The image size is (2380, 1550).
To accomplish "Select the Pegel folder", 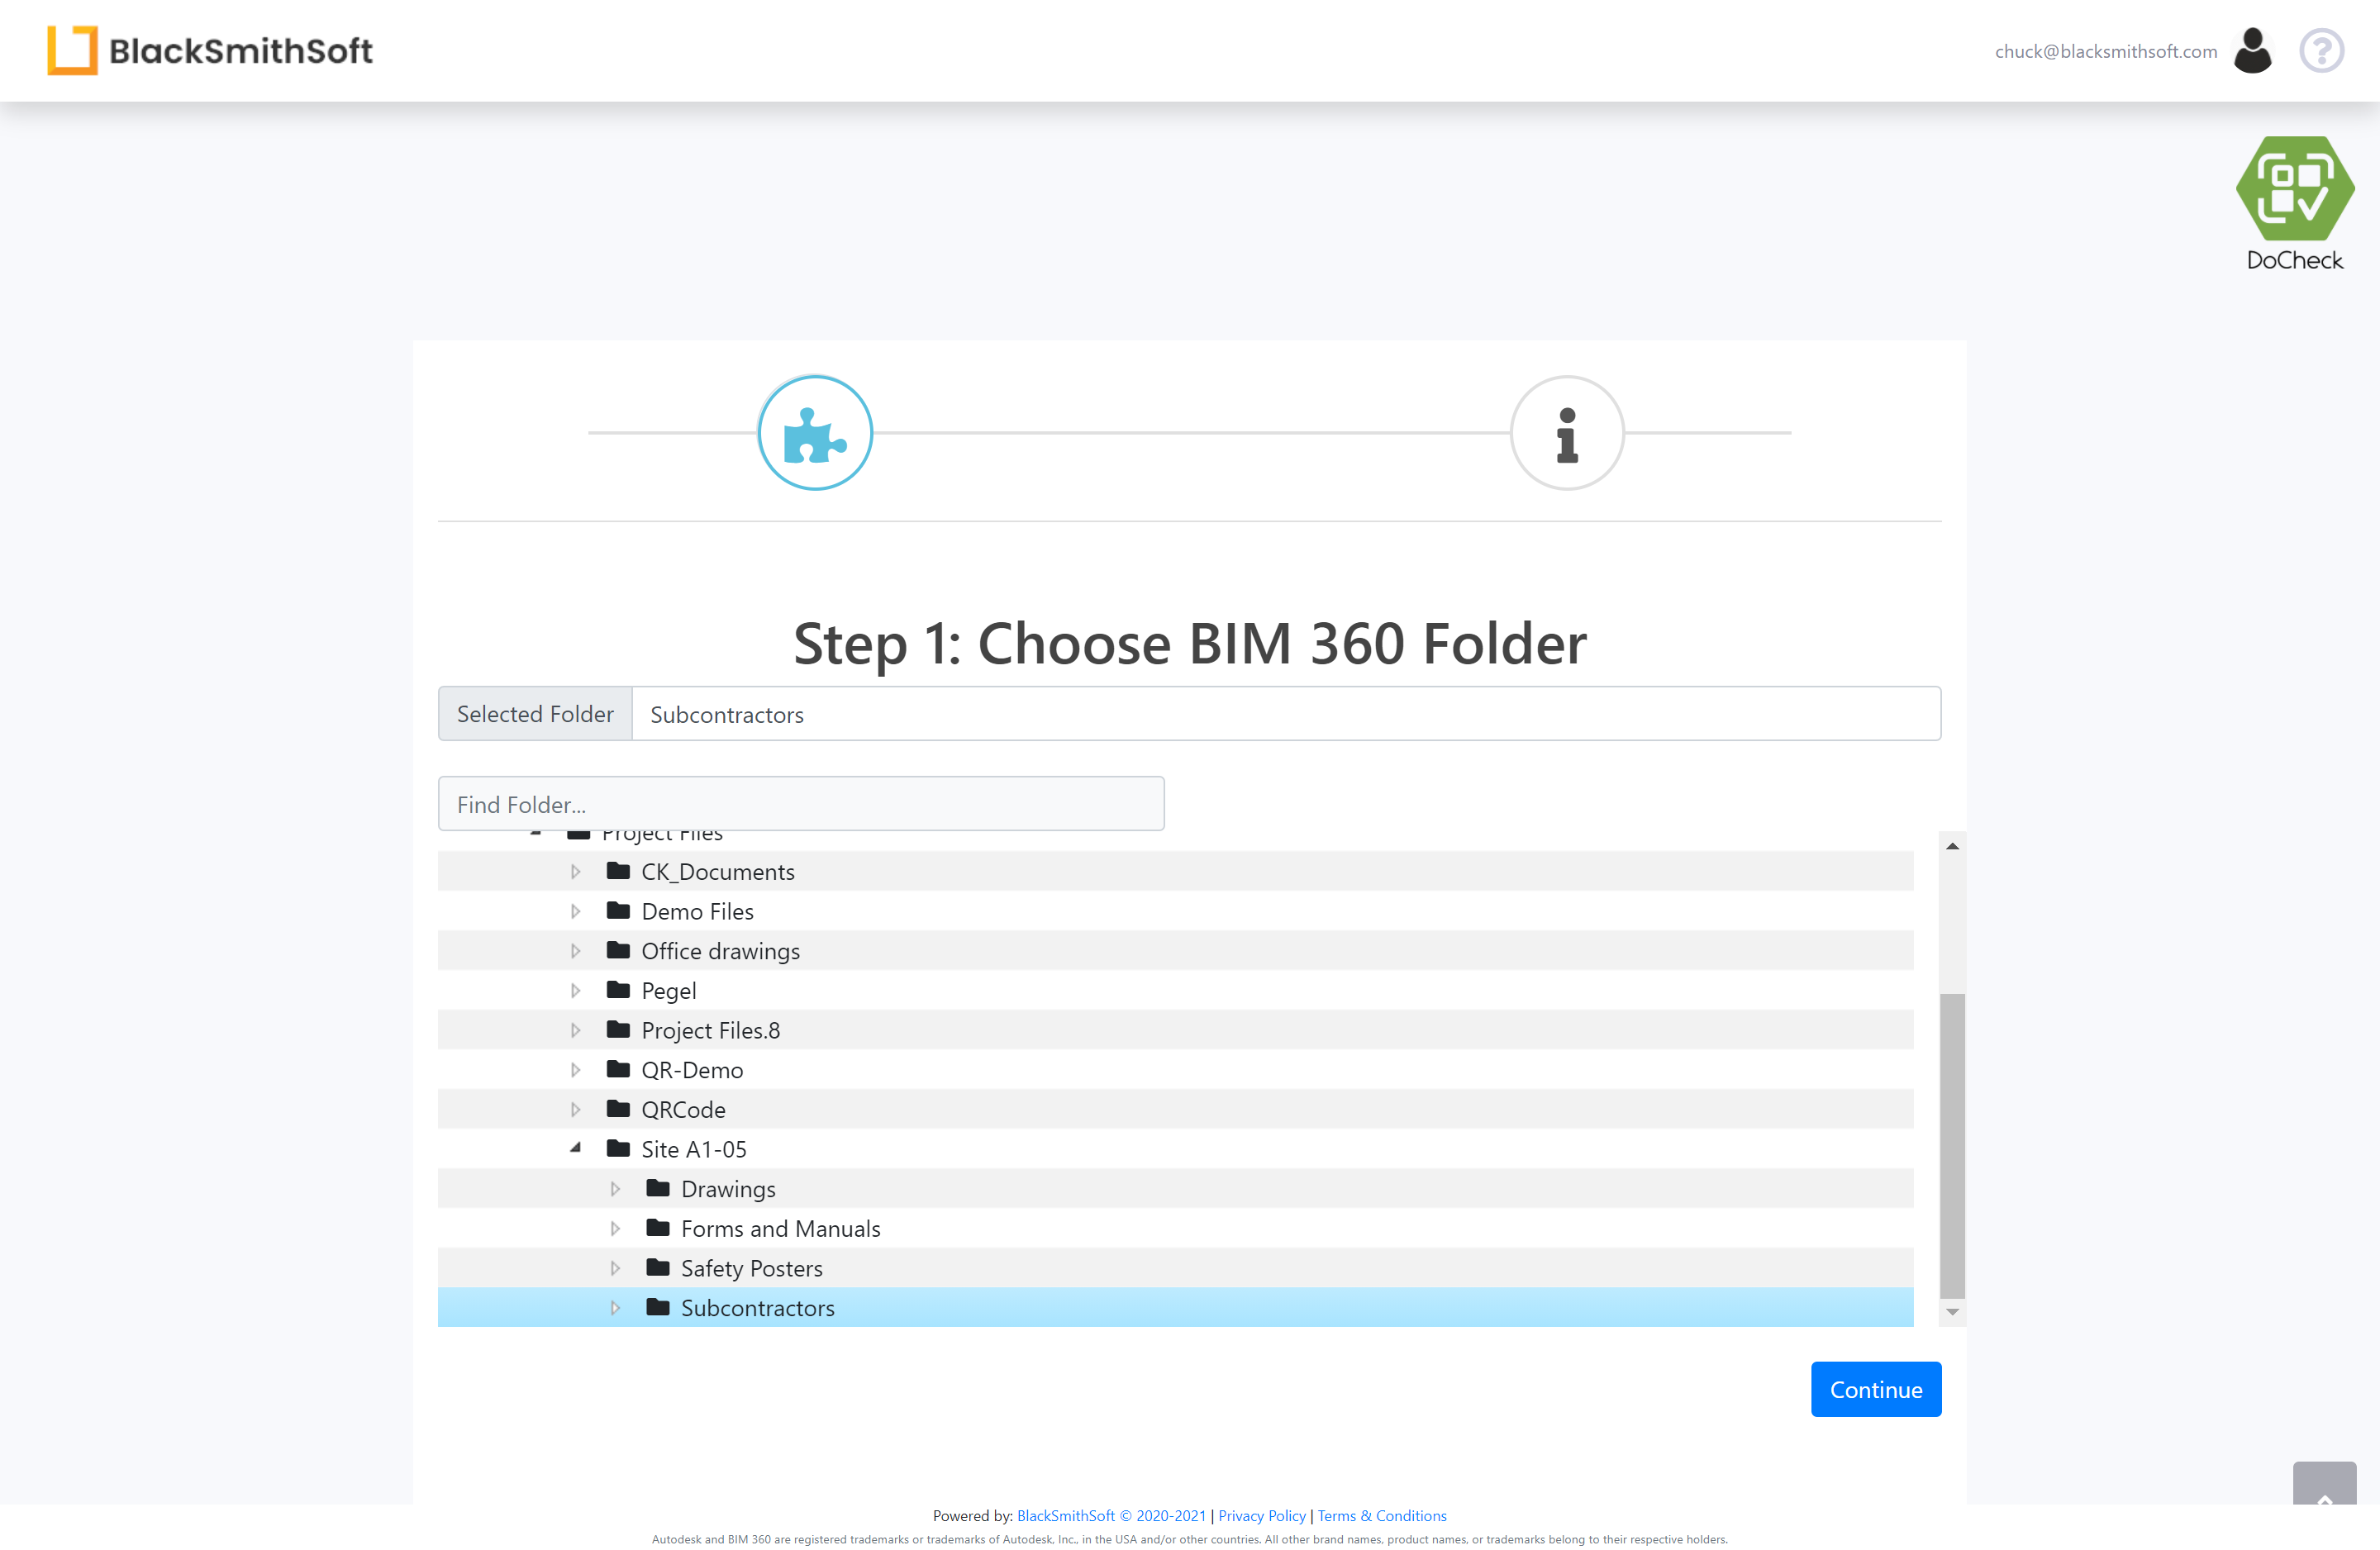I will 668,990.
